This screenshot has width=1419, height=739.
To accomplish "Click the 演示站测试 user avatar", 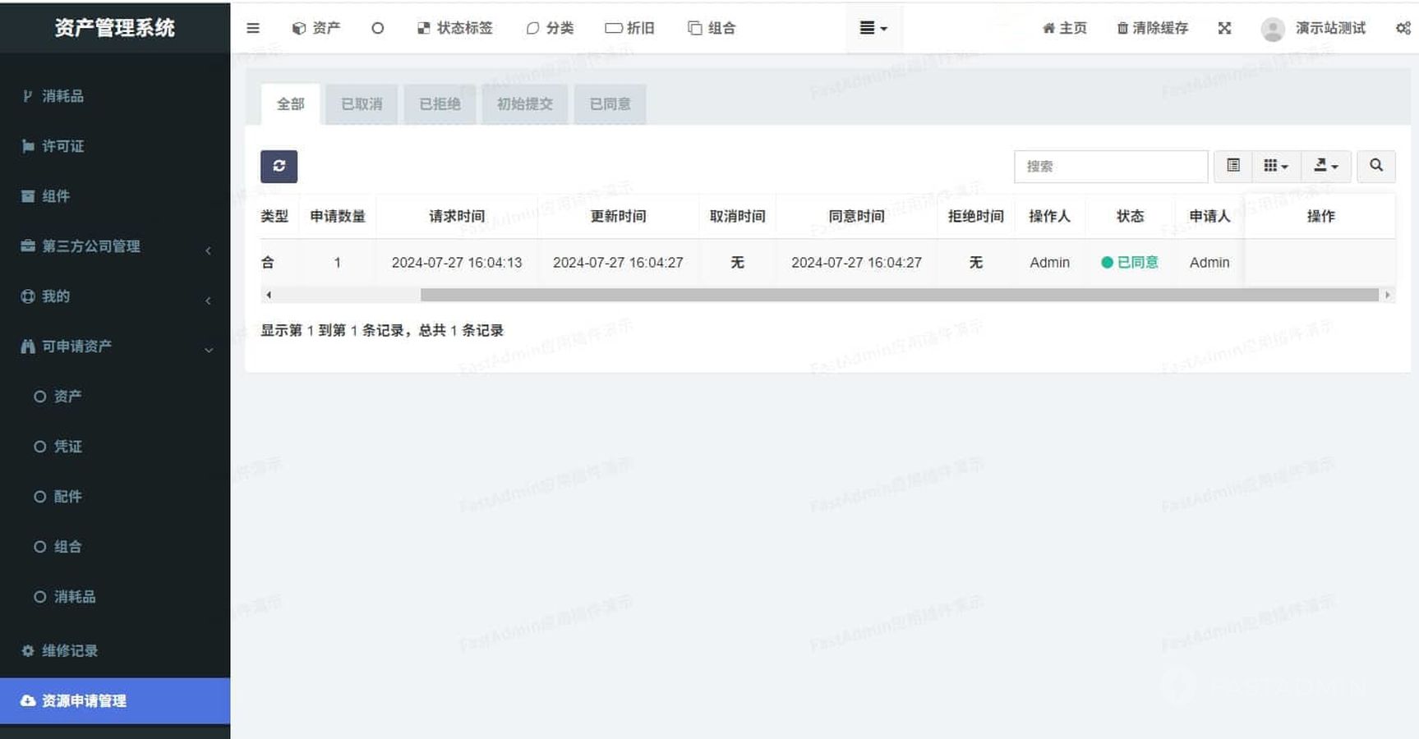I will [1273, 30].
